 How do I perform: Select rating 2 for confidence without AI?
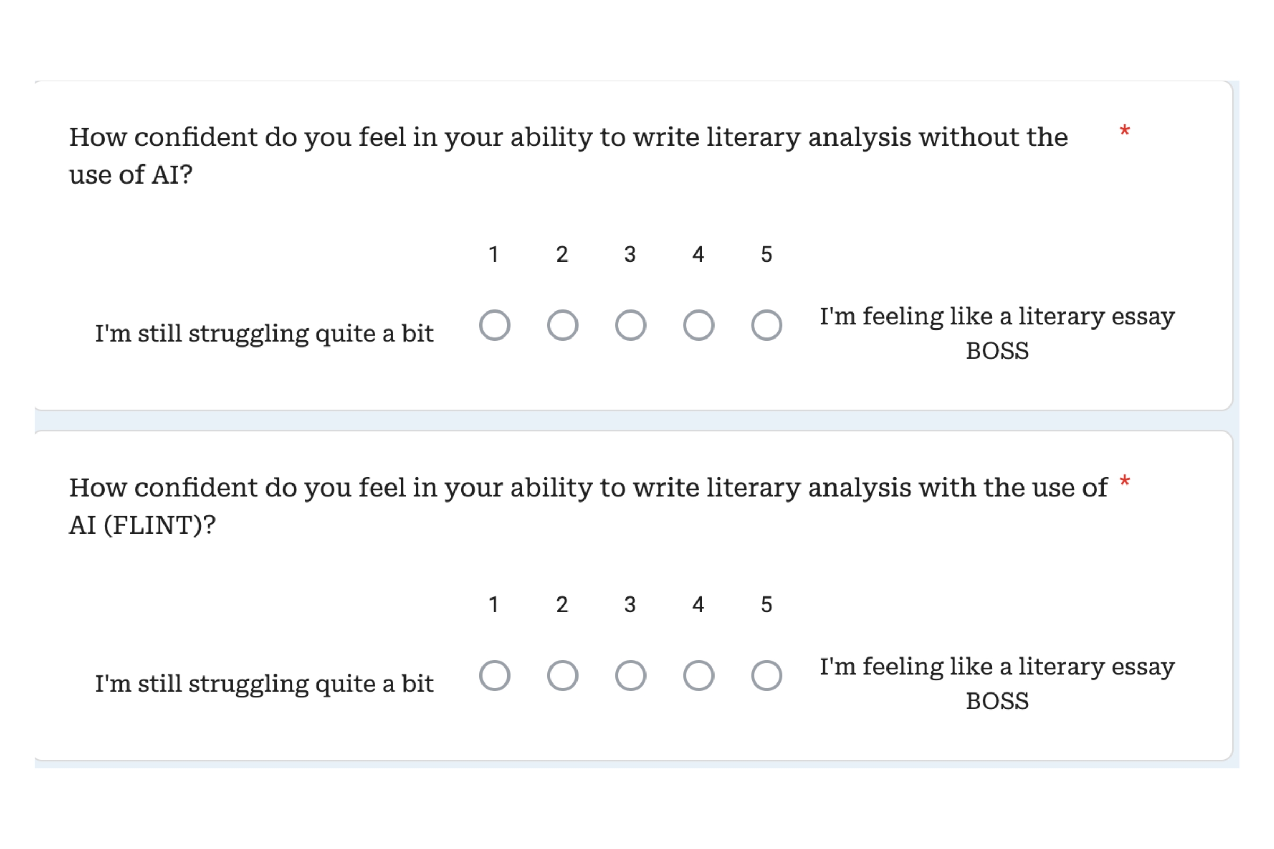(x=562, y=325)
